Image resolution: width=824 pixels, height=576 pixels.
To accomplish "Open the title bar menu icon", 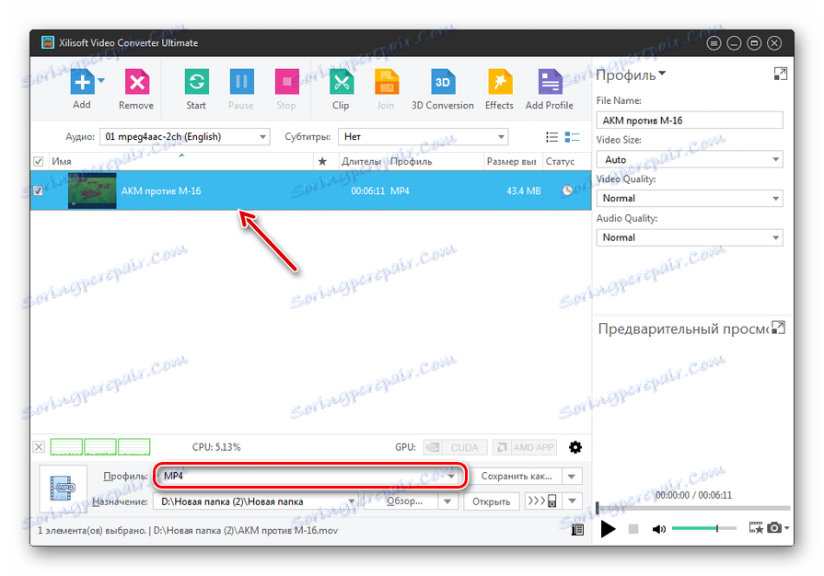I will click(x=714, y=43).
